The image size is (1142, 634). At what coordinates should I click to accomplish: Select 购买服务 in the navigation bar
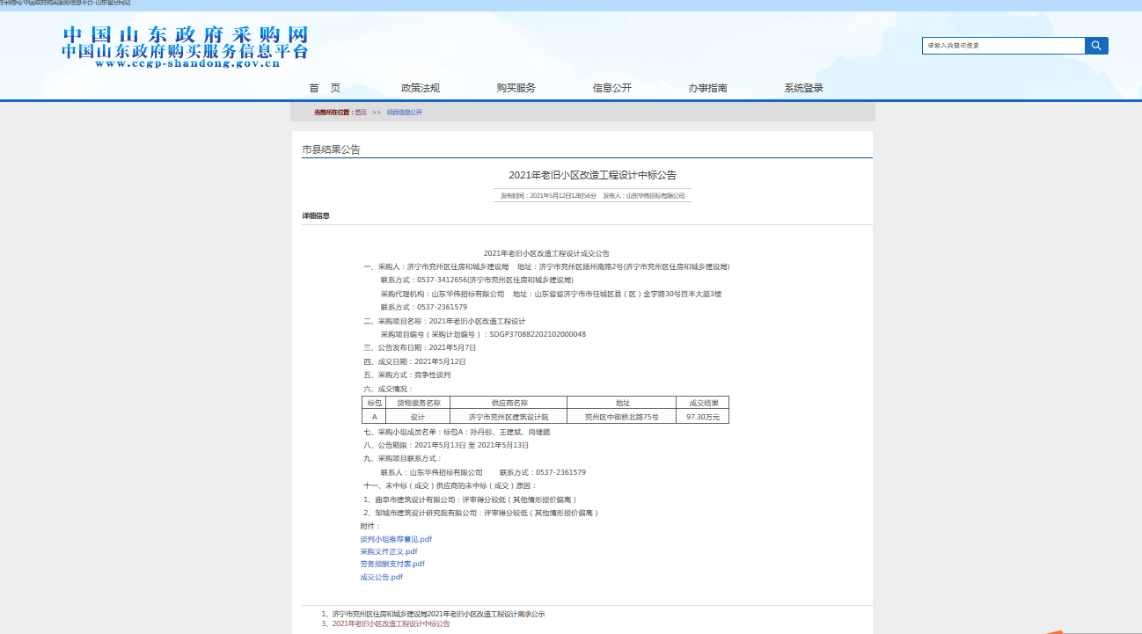tap(516, 88)
